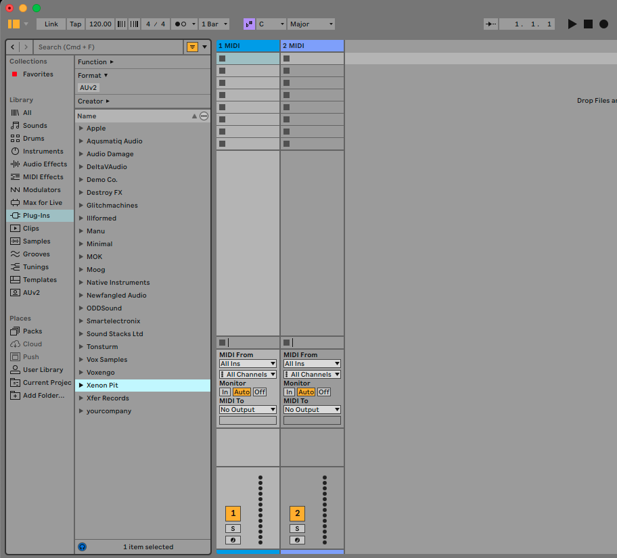Open the 1 Bar quantization dropdown

tap(214, 24)
